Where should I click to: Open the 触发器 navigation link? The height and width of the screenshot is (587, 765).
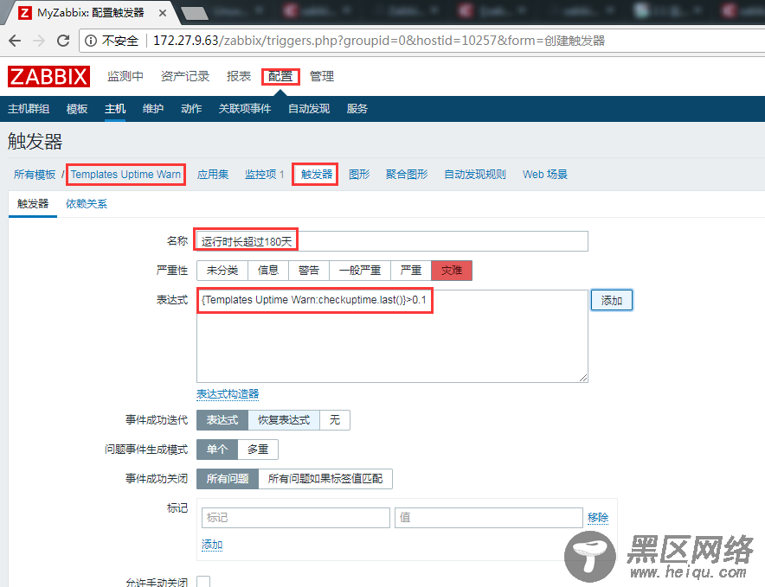316,175
